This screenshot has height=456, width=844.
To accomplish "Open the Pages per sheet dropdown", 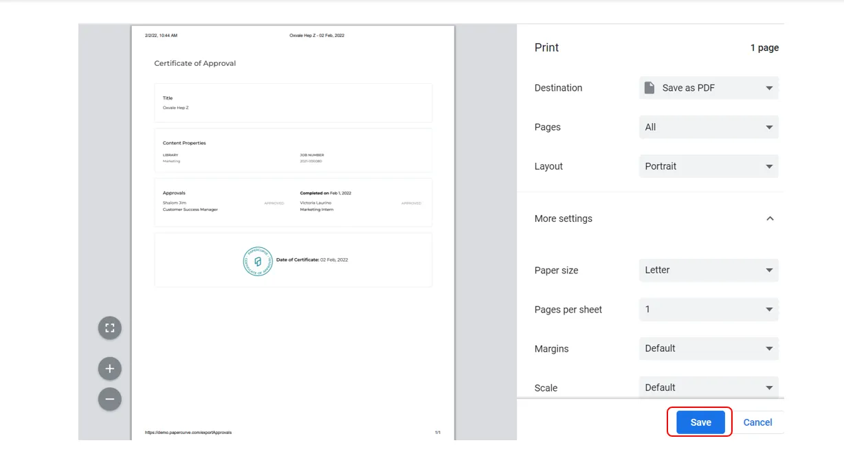I will coord(709,309).
